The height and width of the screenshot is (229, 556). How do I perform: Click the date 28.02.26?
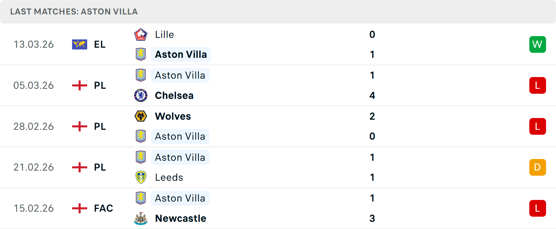click(34, 126)
